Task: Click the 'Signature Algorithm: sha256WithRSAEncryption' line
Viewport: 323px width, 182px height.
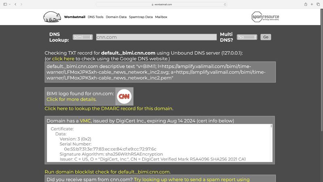Action: [x=111, y=154]
